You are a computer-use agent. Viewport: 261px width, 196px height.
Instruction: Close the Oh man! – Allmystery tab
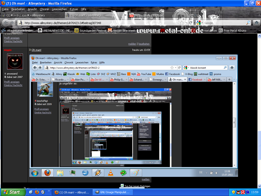[x=125, y=15]
